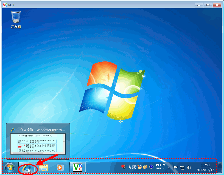Viewport: 224px width, 175px height.
Task: Click the red IME pad icon
Action: tap(124, 166)
